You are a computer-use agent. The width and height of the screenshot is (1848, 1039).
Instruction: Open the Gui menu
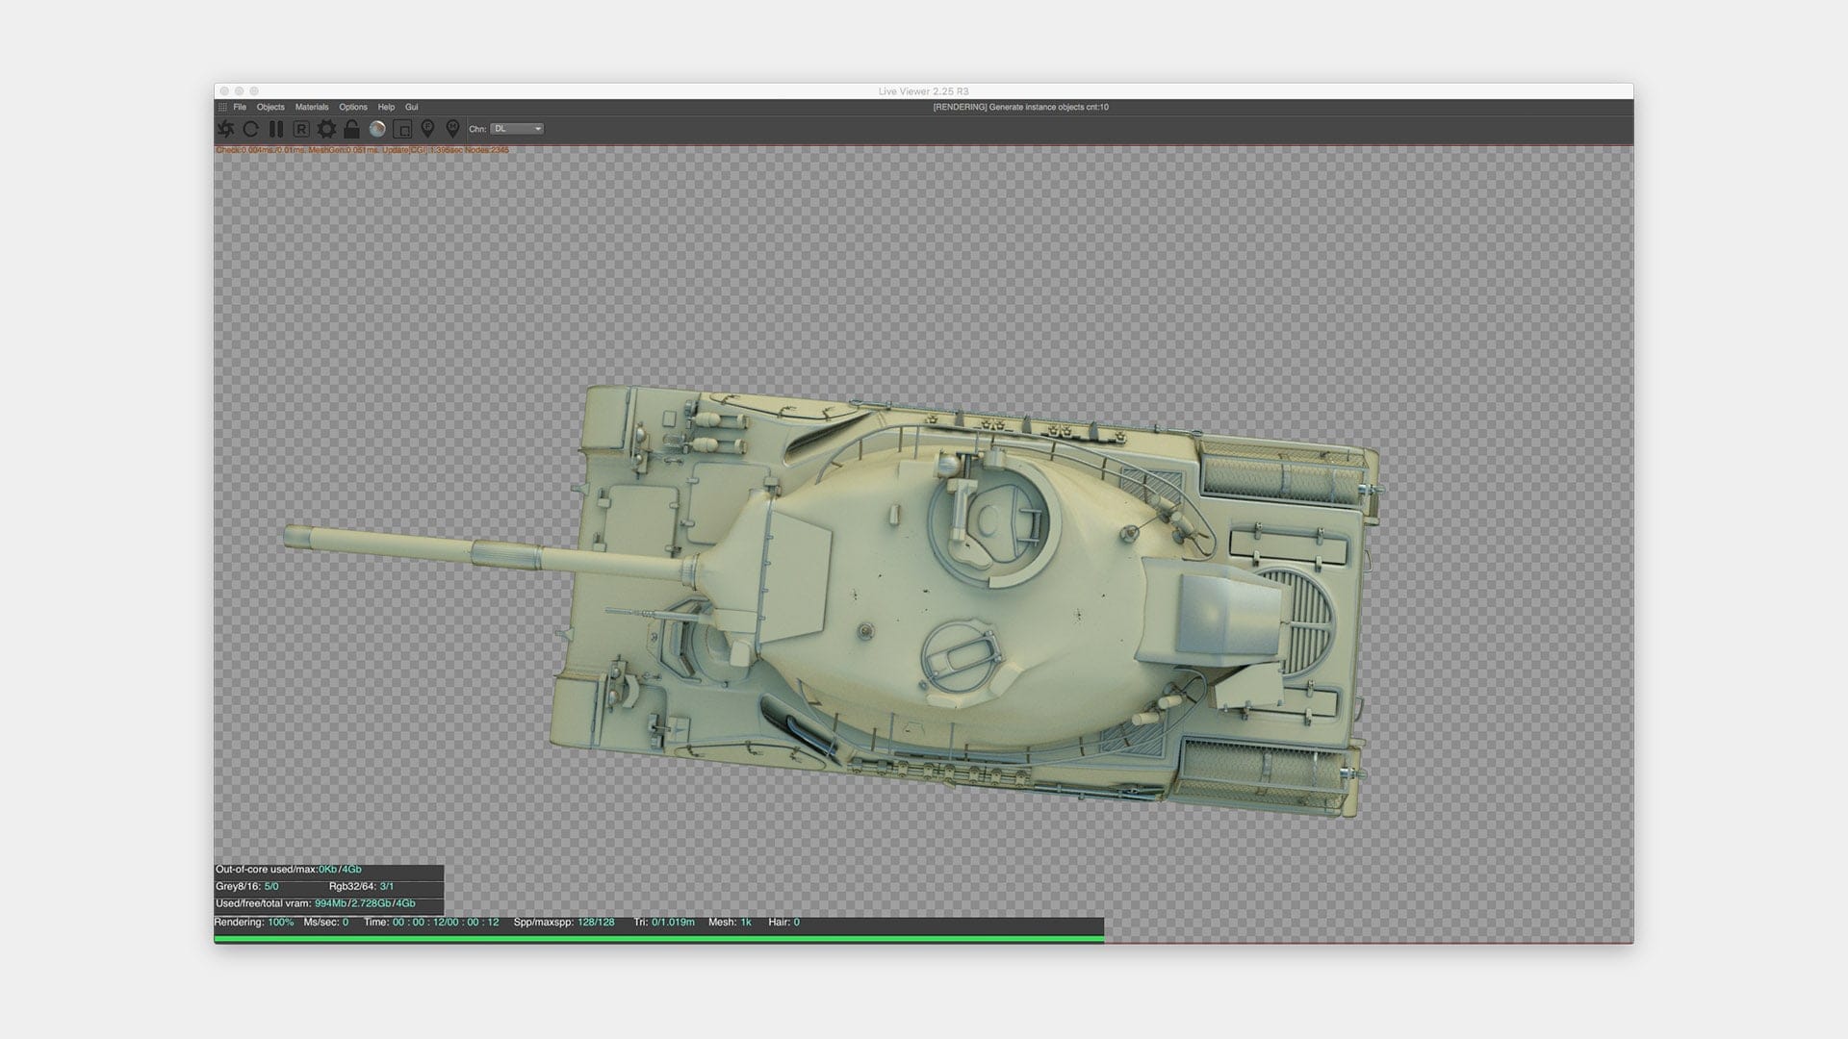point(412,107)
